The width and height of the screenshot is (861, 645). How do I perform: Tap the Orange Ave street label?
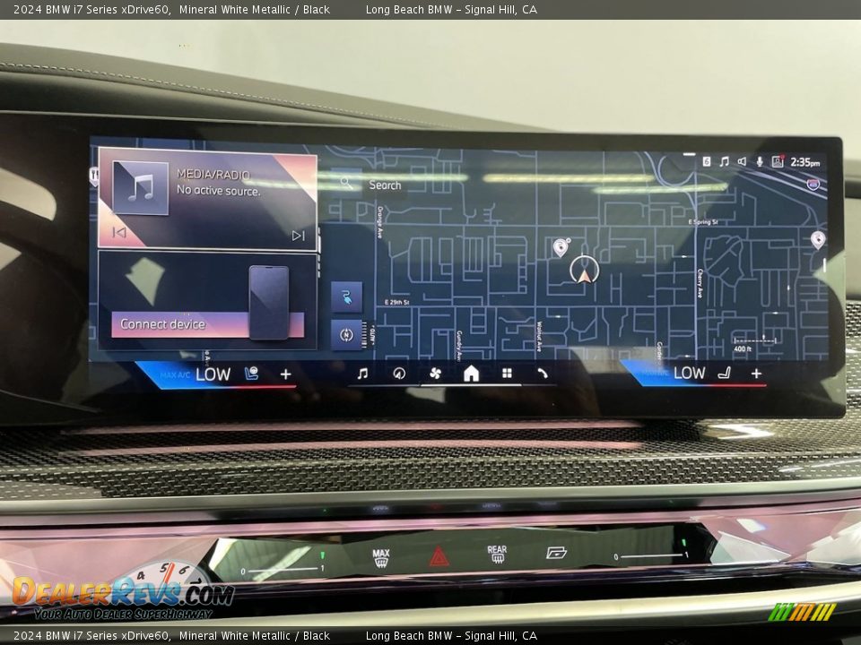[x=379, y=222]
